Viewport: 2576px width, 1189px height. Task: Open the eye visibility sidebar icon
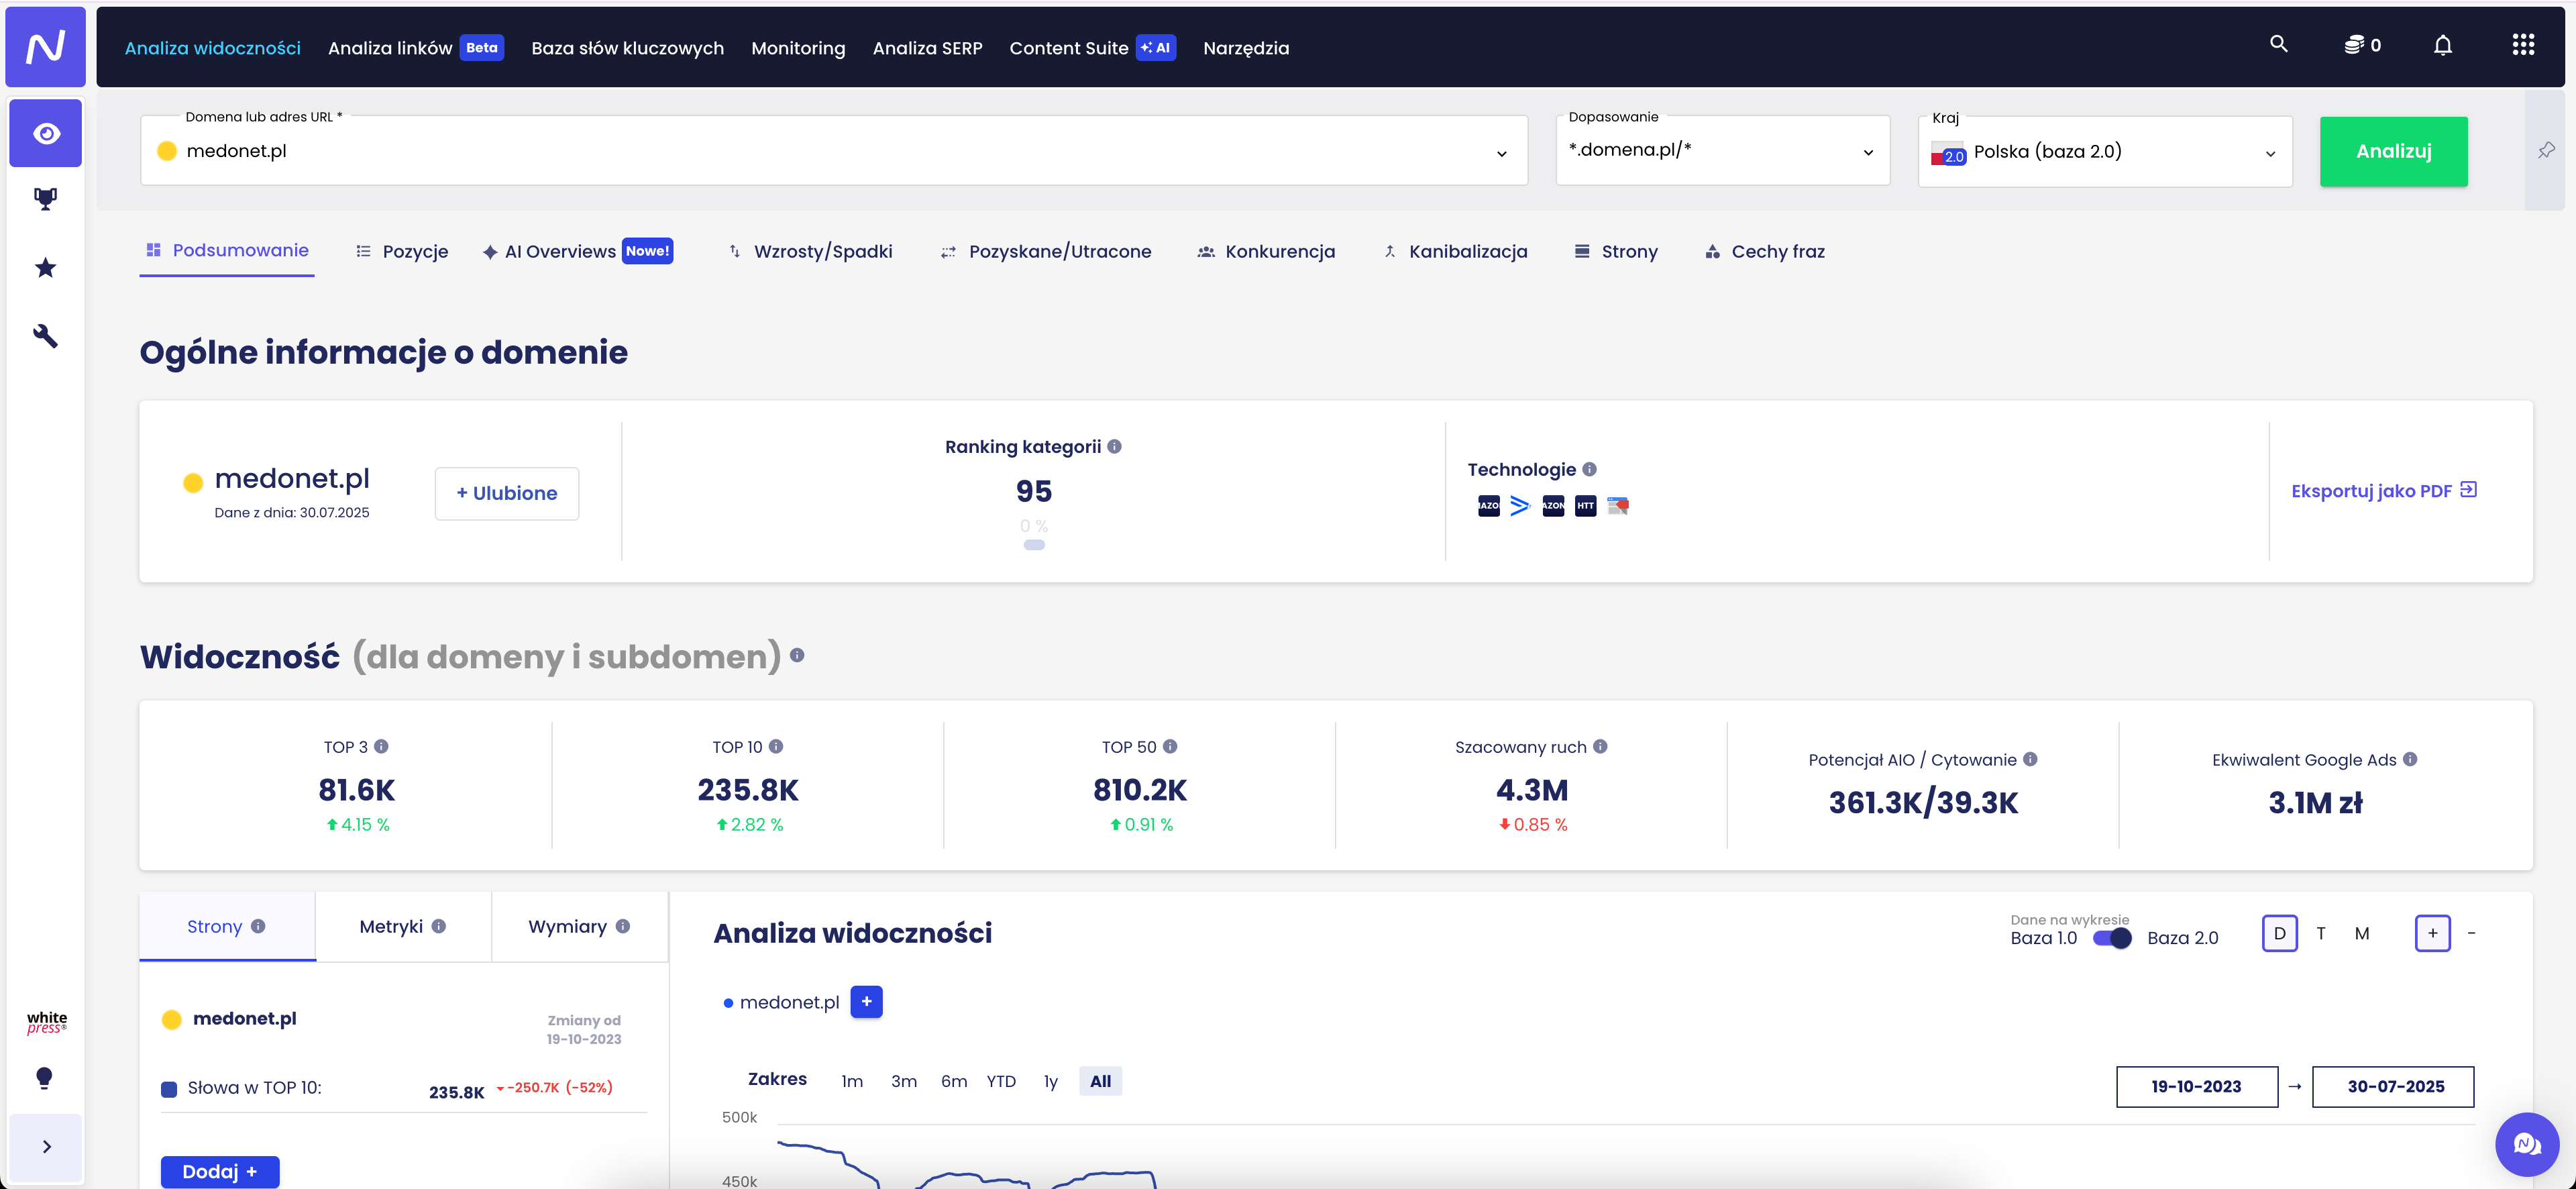tap(46, 133)
